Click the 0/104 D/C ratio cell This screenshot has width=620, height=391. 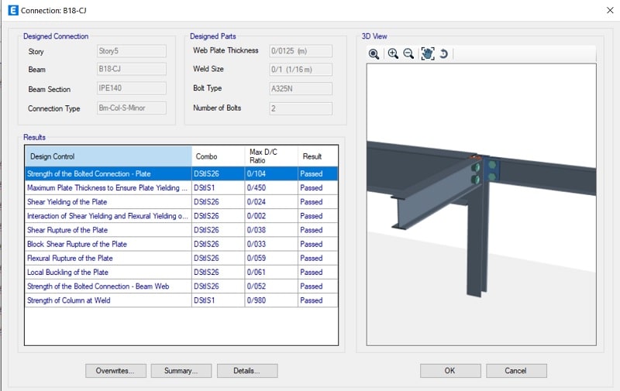271,173
